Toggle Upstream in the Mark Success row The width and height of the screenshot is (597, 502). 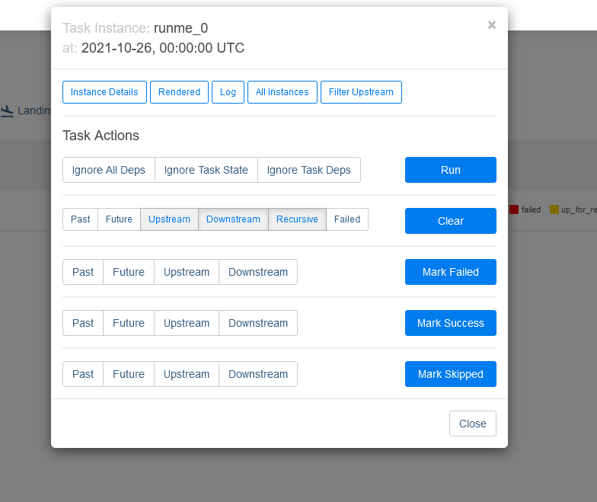click(x=186, y=323)
